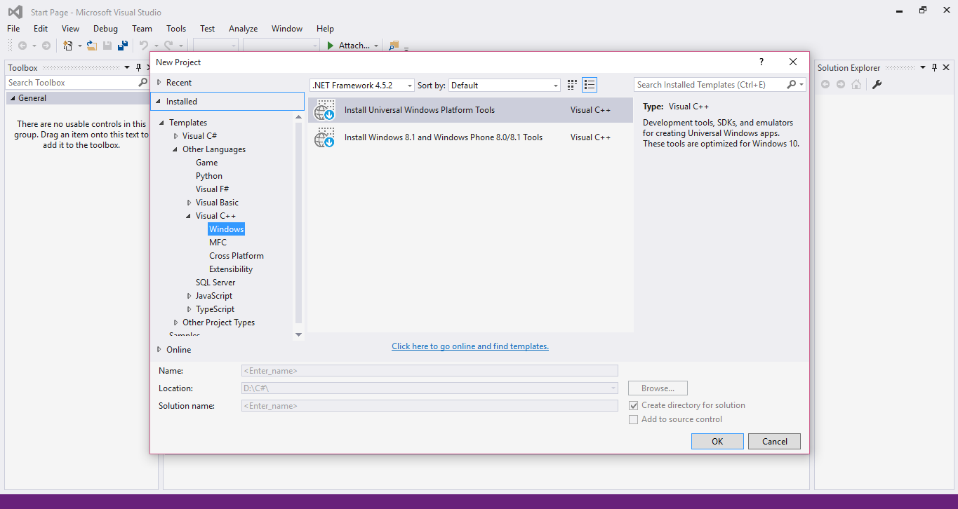The image size is (958, 509).
Task: Pin the Toolbox panel with pushpin icon
Action: (x=138, y=68)
